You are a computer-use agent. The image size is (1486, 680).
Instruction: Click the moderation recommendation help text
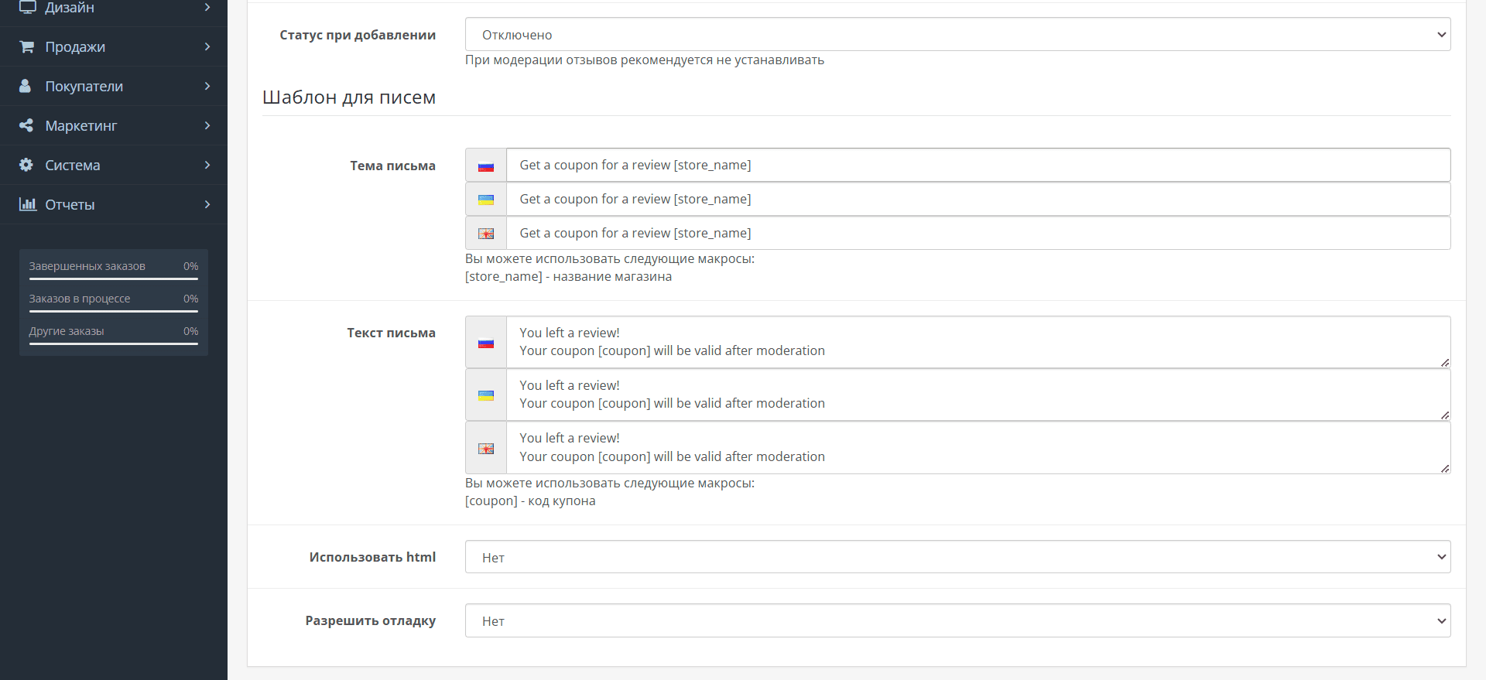coord(645,60)
